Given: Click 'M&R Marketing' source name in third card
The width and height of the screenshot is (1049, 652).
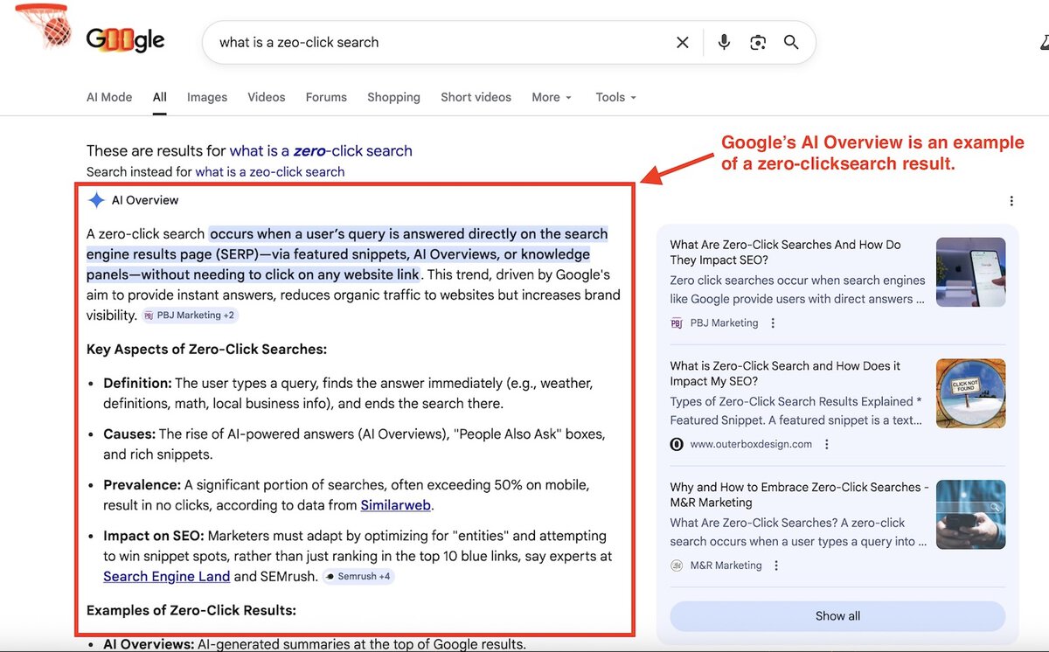Looking at the screenshot, I should point(726,565).
